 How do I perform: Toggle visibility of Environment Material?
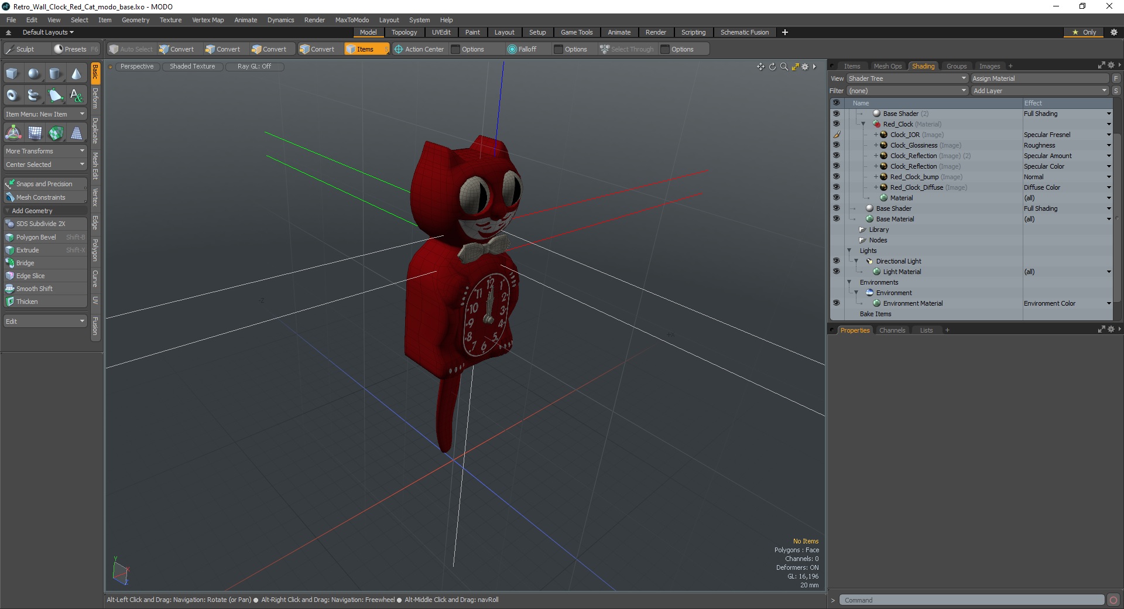pos(836,303)
